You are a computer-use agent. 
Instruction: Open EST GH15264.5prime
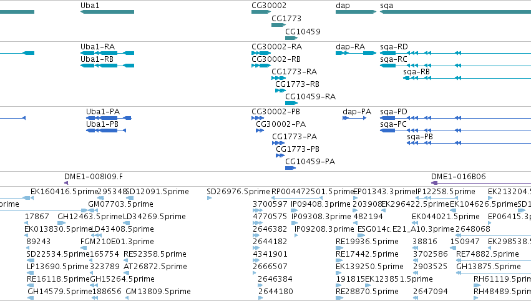[x=122, y=279]
